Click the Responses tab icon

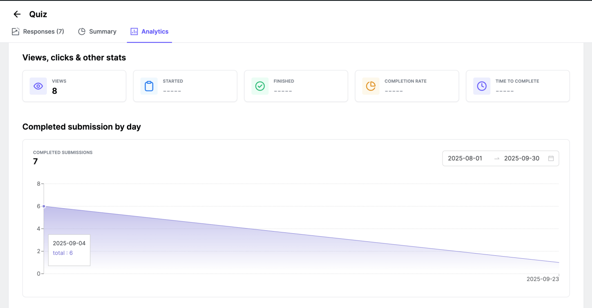pos(16,31)
